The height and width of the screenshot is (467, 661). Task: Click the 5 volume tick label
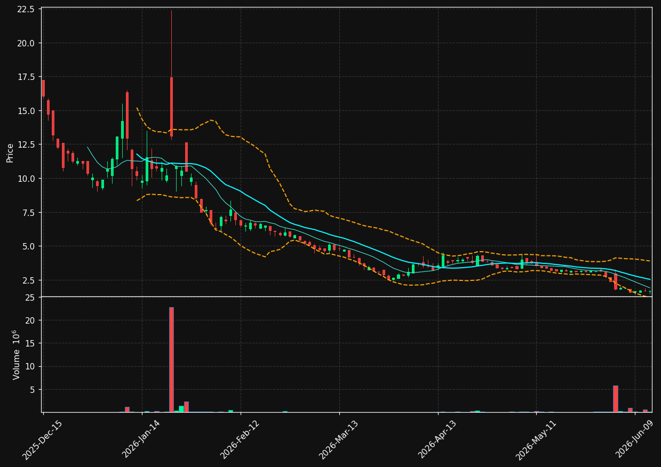[33, 390]
